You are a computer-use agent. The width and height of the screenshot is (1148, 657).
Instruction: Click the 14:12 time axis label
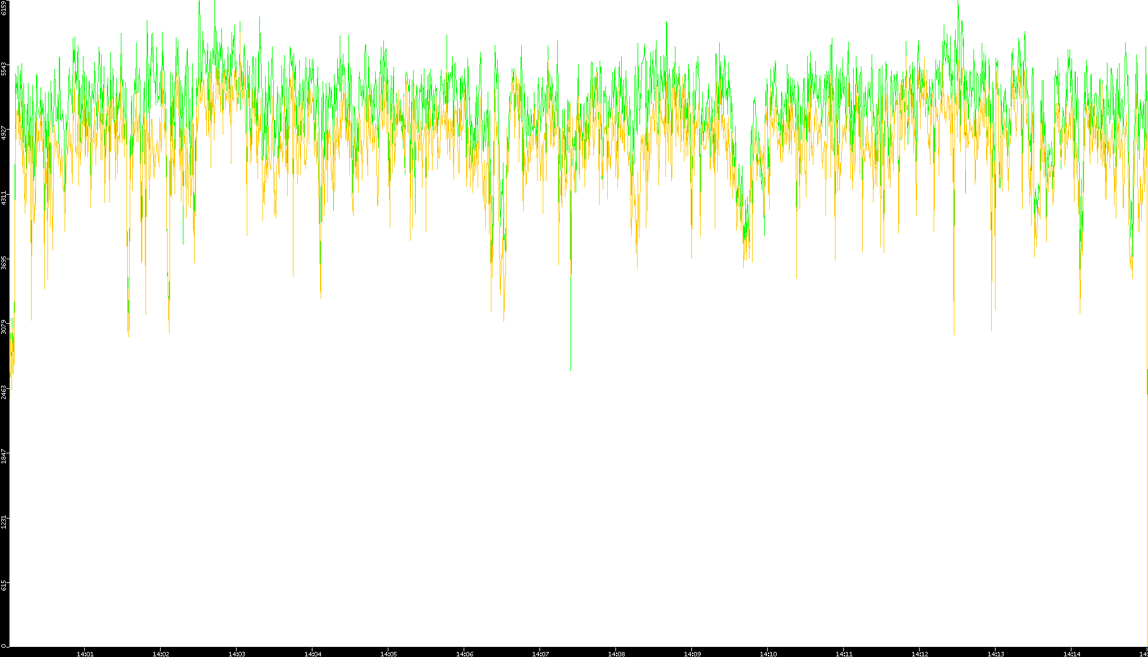coord(920,654)
